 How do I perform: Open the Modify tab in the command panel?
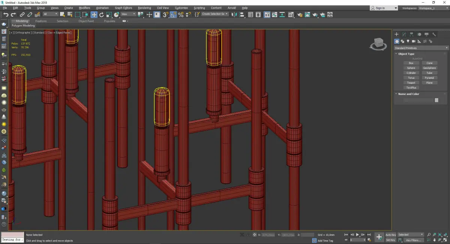point(404,34)
